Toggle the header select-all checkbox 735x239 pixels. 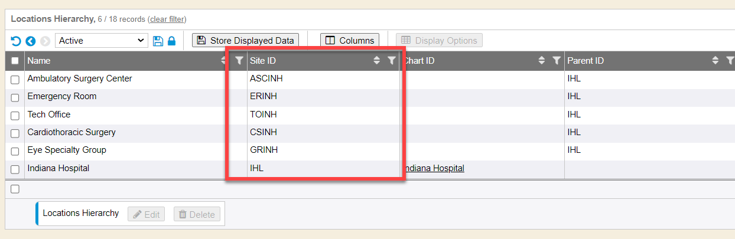[x=15, y=61]
